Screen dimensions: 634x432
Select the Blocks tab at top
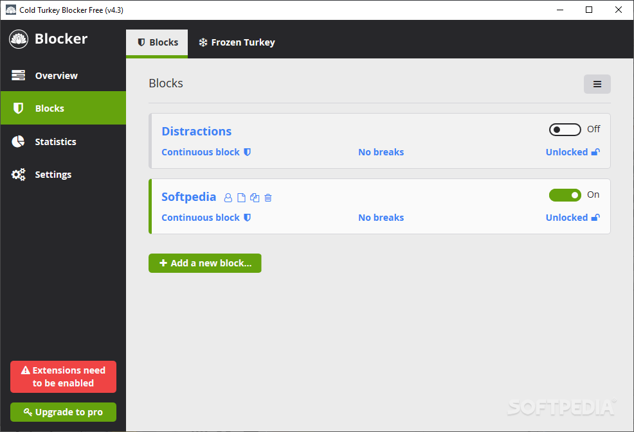157,42
